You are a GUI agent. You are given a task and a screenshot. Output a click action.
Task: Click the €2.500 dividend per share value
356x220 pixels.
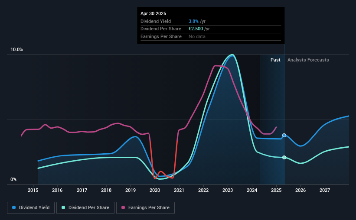coord(196,29)
